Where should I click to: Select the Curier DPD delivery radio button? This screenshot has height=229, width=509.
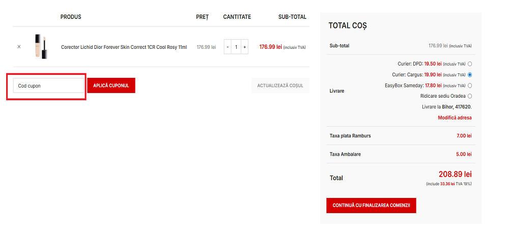(x=470, y=64)
